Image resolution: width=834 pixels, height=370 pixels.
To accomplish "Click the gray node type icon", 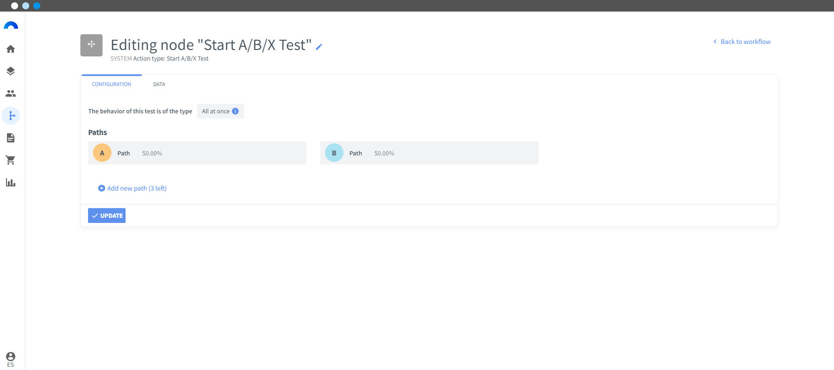I will click(91, 45).
